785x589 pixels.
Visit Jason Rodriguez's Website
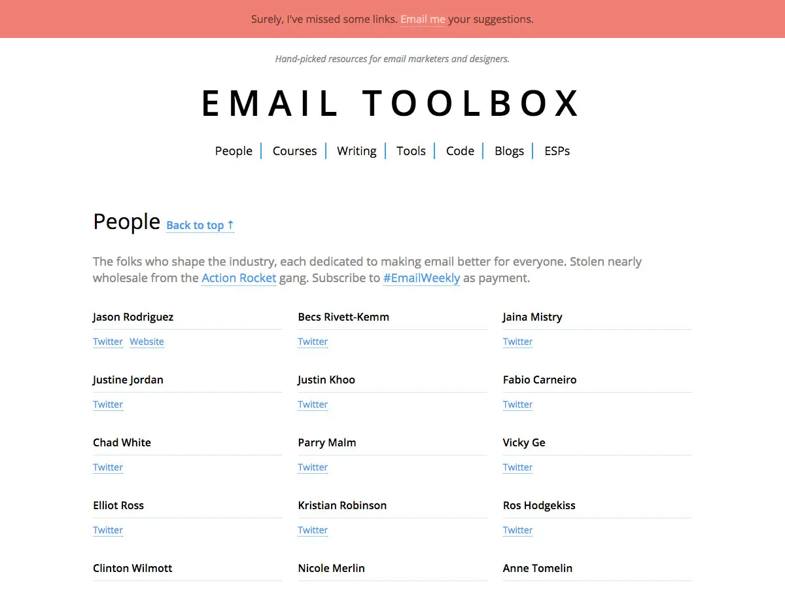[x=147, y=341]
